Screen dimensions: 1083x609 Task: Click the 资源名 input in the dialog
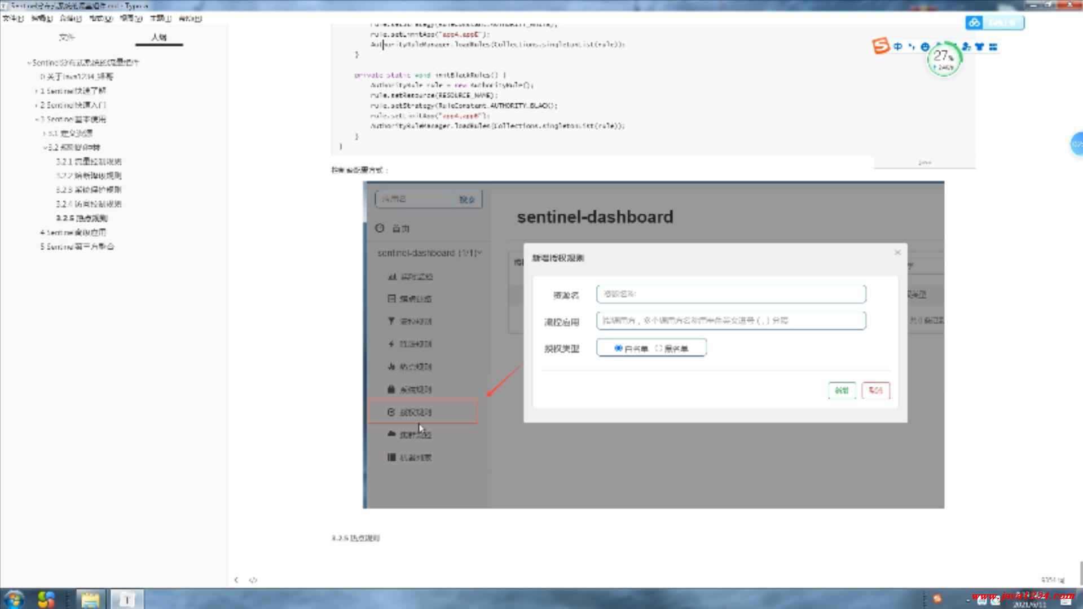tap(731, 294)
